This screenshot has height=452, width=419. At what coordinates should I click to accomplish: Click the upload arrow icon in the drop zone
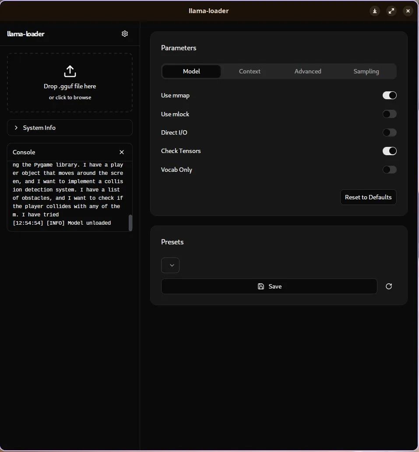click(x=70, y=71)
